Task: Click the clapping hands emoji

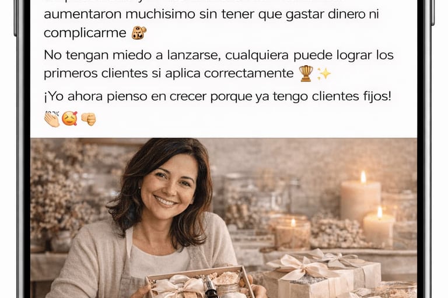Action: (52, 119)
